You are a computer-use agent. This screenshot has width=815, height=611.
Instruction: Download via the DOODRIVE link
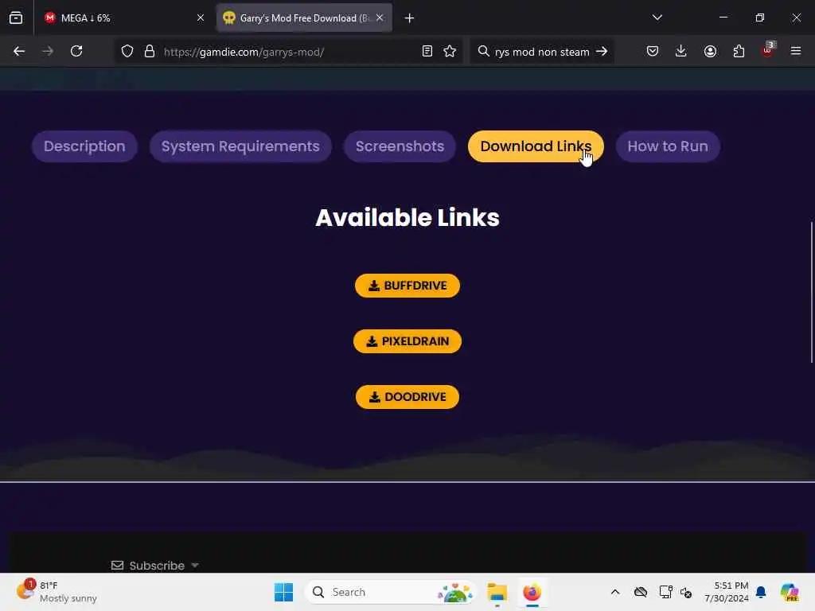coord(407,397)
